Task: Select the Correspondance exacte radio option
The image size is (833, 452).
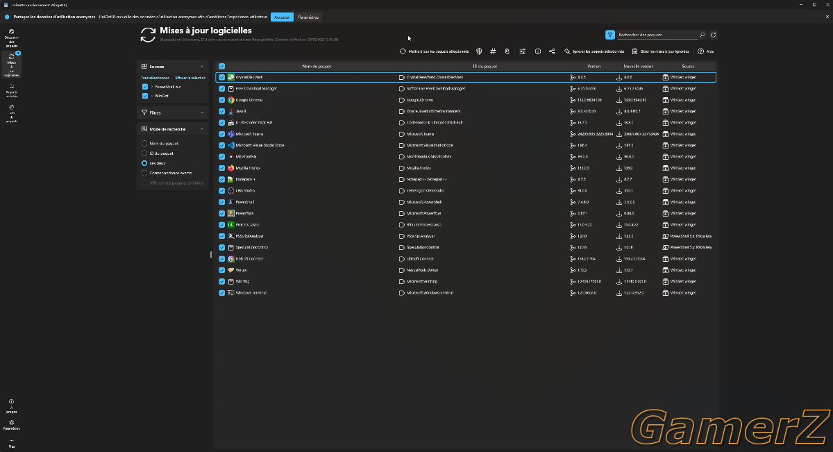Action: [x=144, y=172]
